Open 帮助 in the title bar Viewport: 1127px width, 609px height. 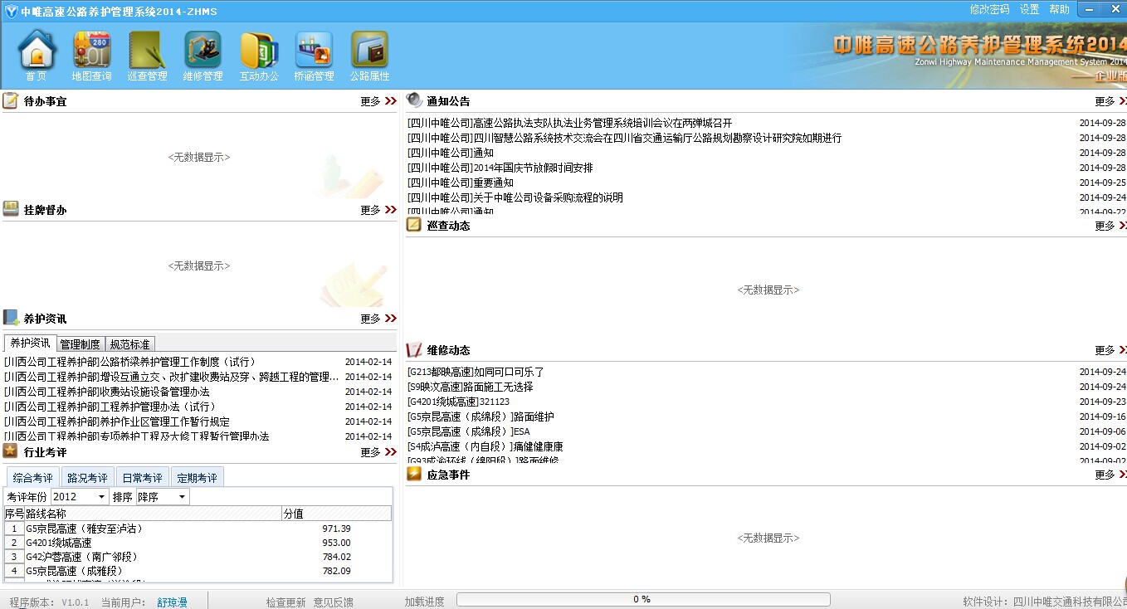pyautogui.click(x=1060, y=9)
